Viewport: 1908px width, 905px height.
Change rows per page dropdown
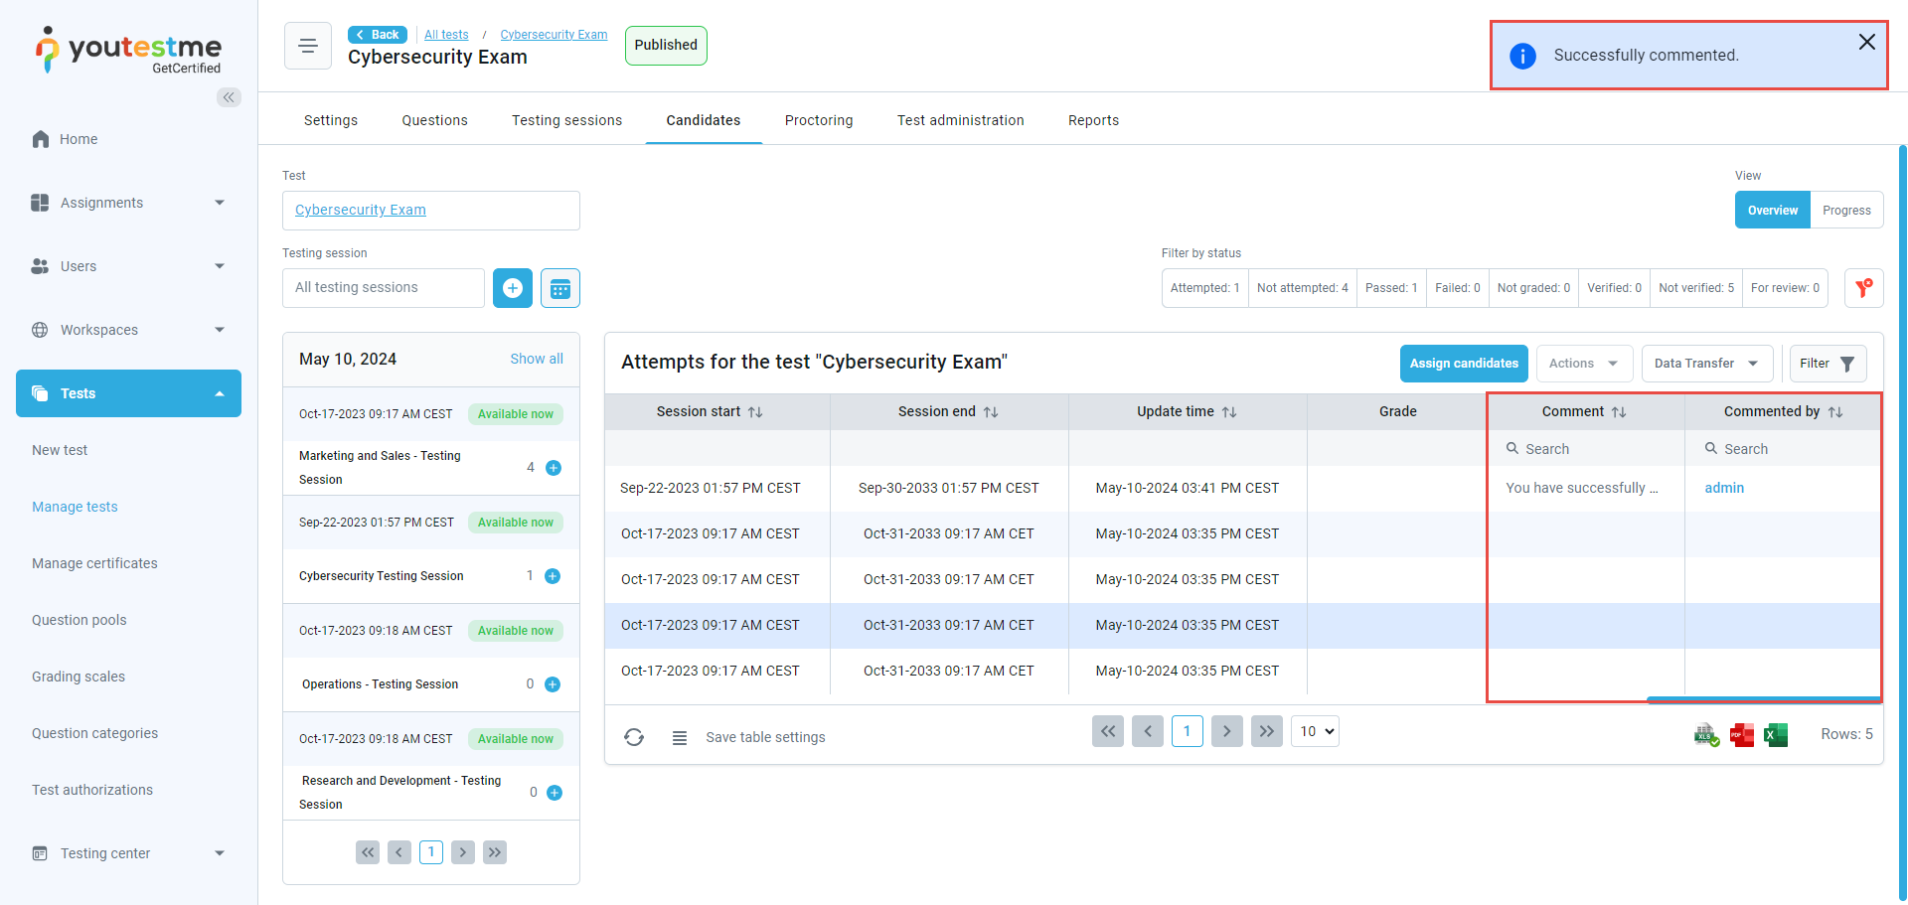[1315, 731]
